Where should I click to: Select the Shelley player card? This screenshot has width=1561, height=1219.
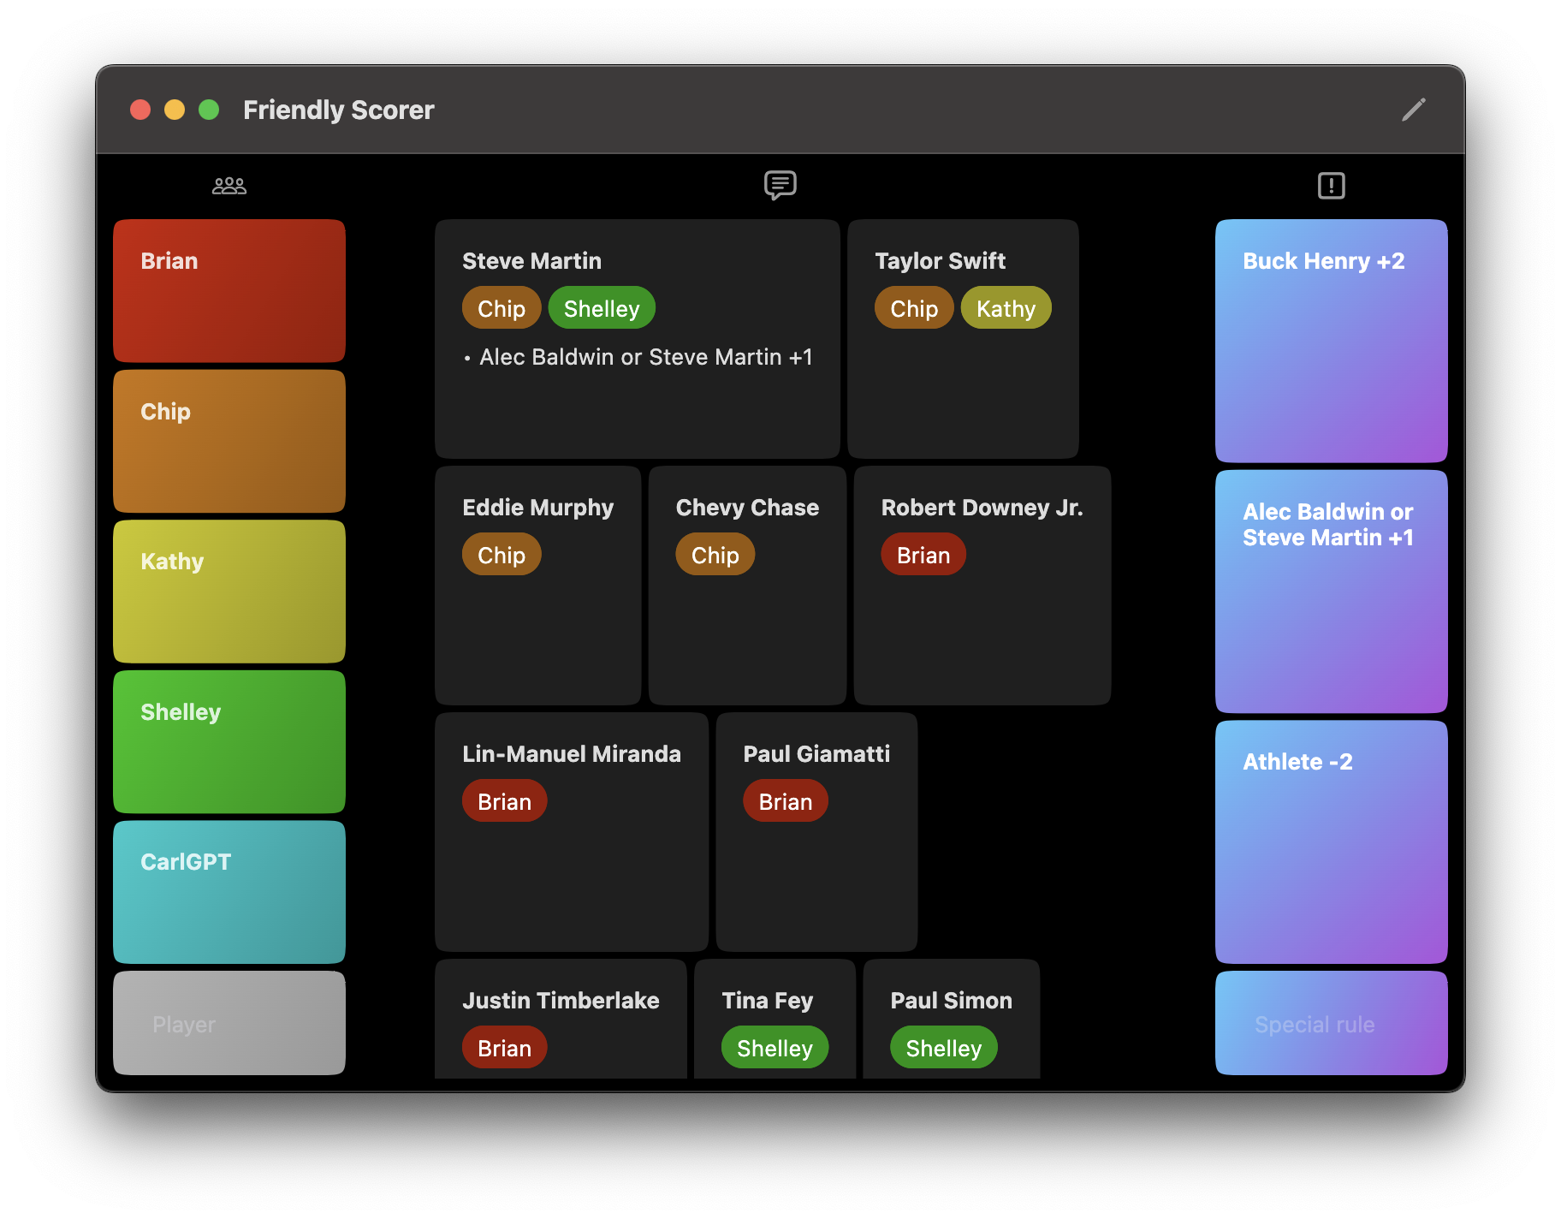pyautogui.click(x=229, y=741)
